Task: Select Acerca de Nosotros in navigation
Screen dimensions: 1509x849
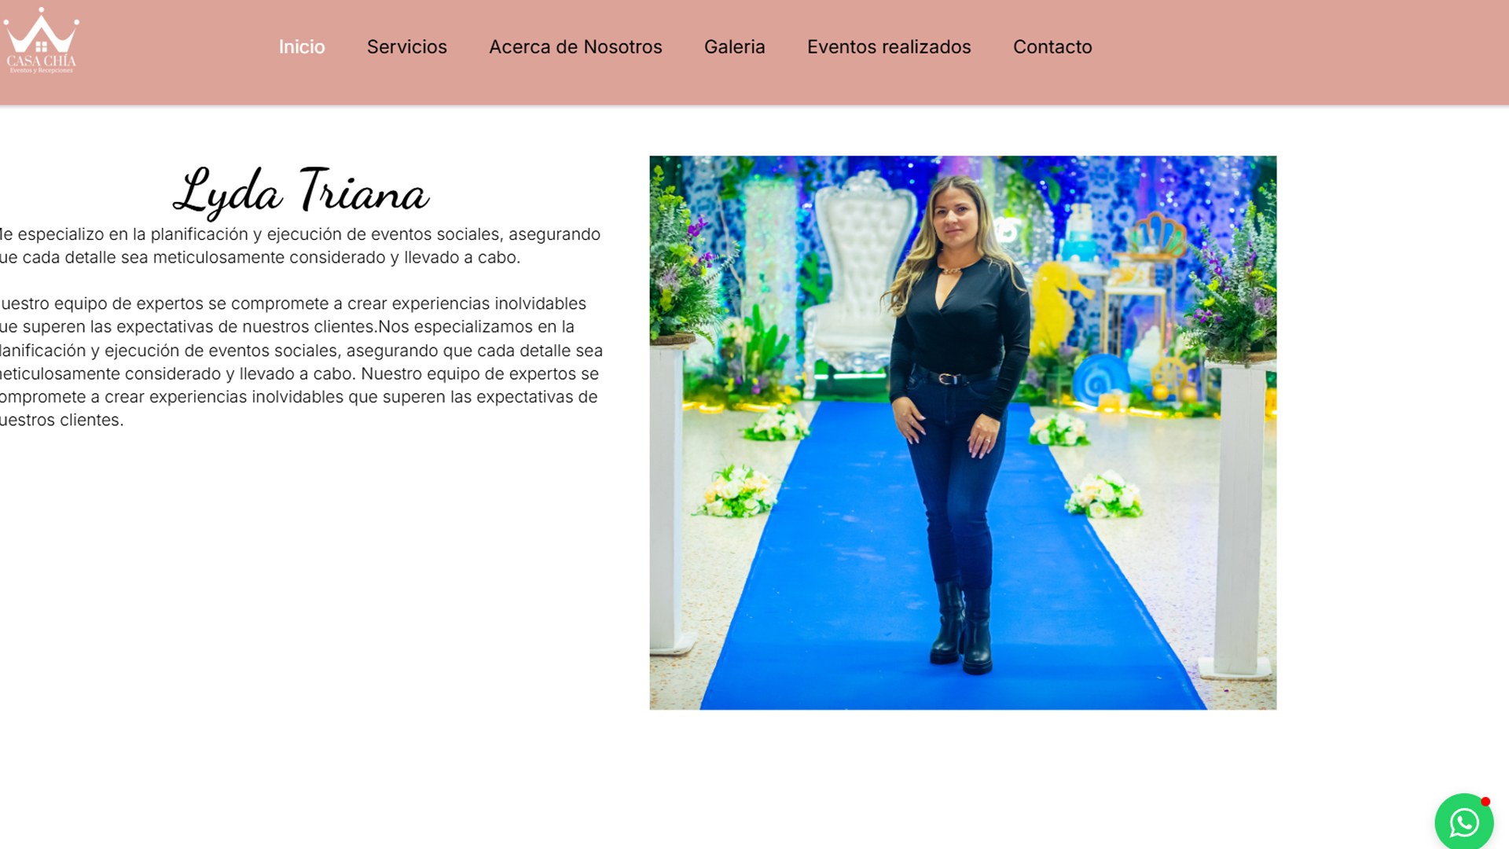Action: pyautogui.click(x=575, y=47)
